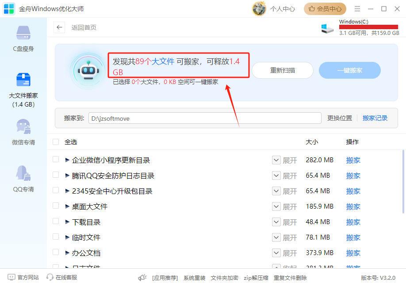Check the 桌面大文件 checkbox

coord(56,206)
